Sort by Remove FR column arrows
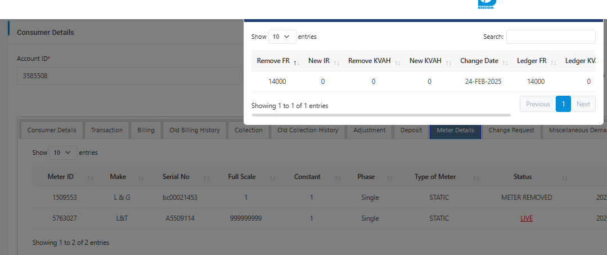 296,63
